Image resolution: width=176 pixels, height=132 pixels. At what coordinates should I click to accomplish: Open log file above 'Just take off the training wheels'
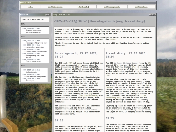pyautogui.click(x=32, y=74)
